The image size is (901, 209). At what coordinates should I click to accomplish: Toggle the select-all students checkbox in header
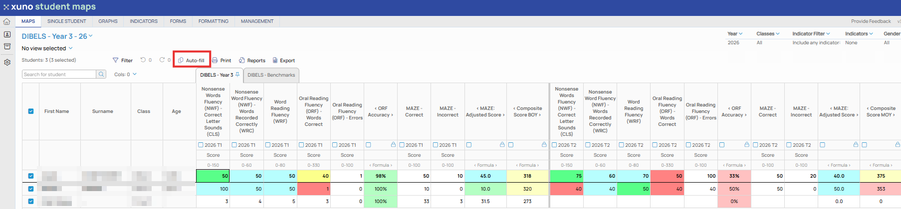[x=31, y=111]
